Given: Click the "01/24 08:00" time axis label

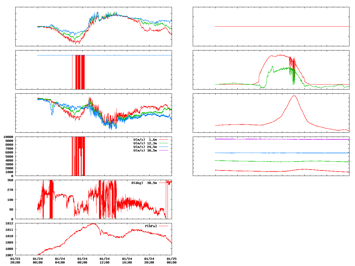Looking at the screenshot, I should click(x=82, y=261).
